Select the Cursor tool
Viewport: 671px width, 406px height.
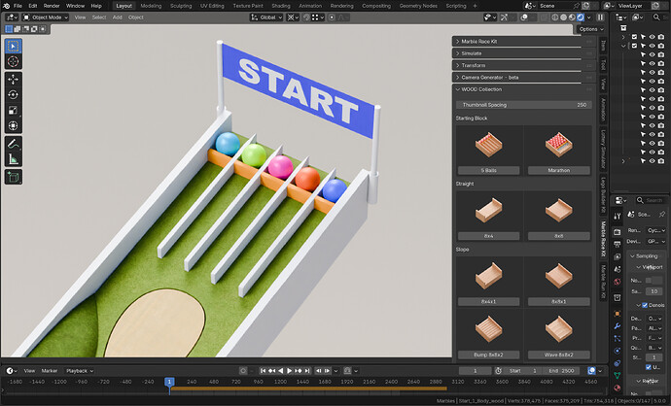tap(14, 61)
